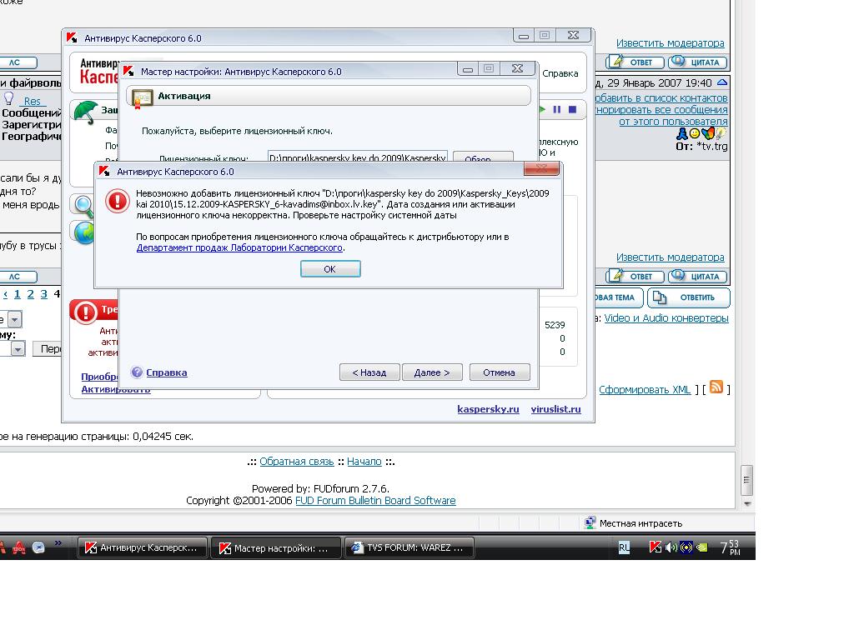Image resolution: width=854 pixels, height=640 pixels.
Task: Click the Далее button in the wizard
Action: coord(432,372)
